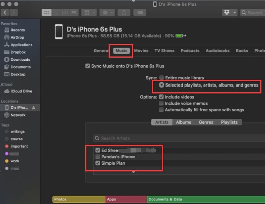Show the Playlists segment
The image size is (265, 204).
229,122
